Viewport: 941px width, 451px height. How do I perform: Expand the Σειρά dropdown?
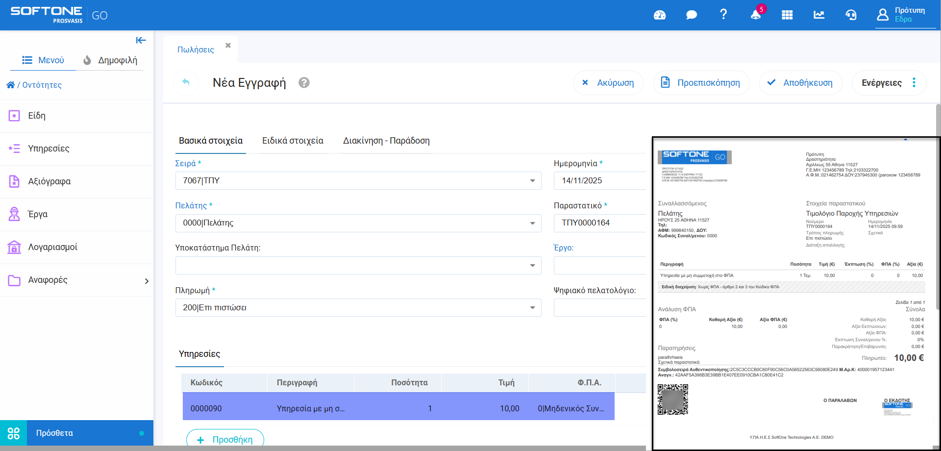[x=532, y=181]
